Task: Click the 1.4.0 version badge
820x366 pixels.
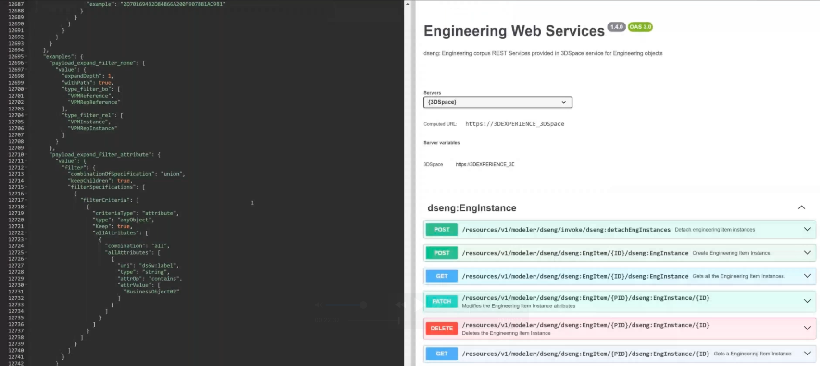Action: point(616,27)
